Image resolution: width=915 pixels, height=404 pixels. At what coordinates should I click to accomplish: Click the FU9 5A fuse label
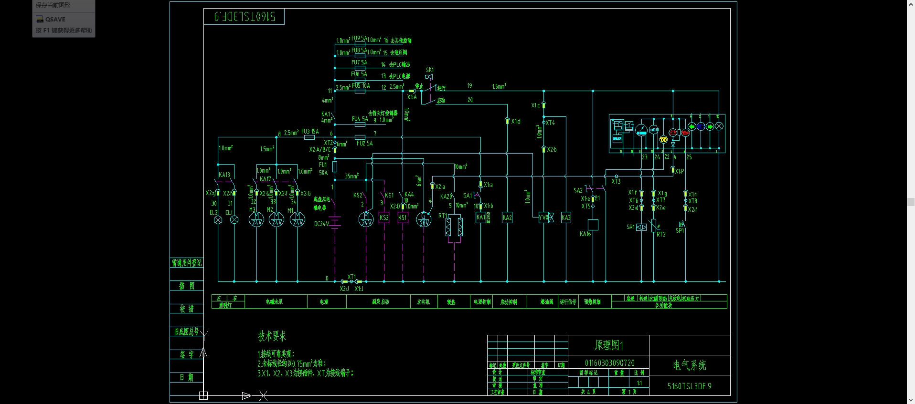pos(359,39)
